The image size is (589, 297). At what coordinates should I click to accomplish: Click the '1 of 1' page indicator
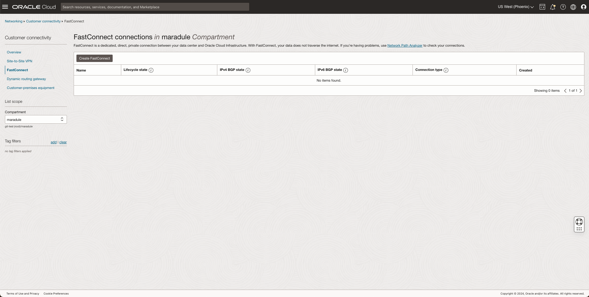[x=573, y=91]
